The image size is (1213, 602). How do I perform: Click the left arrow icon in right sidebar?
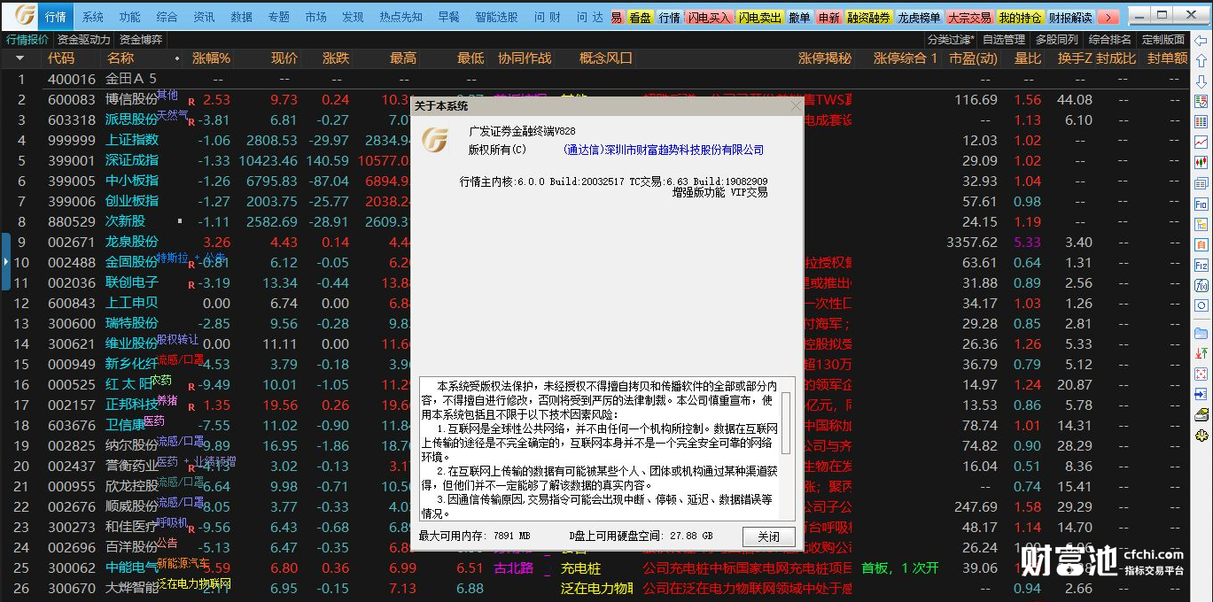coord(1201,40)
